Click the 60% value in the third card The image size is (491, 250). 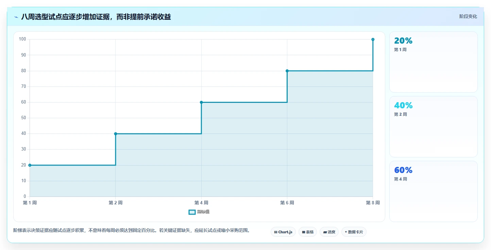[x=403, y=170]
